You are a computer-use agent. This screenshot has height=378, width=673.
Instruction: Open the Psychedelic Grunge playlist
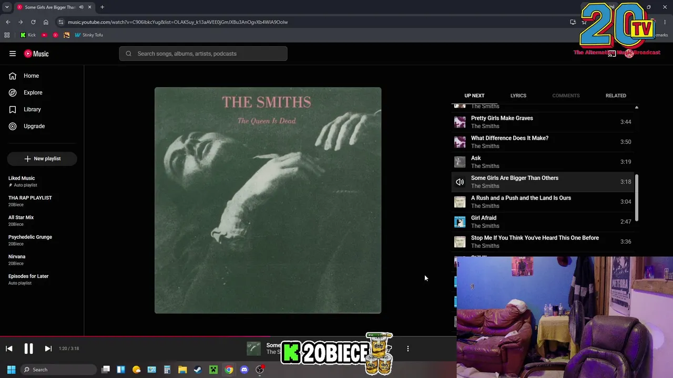pyautogui.click(x=42, y=240)
